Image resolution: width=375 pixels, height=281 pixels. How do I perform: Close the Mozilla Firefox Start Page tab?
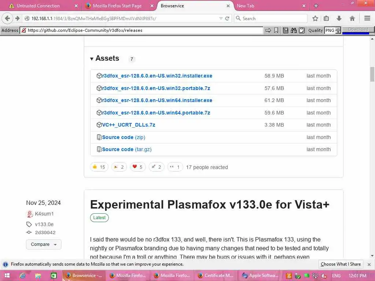(x=152, y=6)
